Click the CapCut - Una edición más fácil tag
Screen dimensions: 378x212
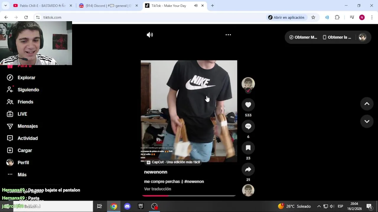[x=173, y=162]
